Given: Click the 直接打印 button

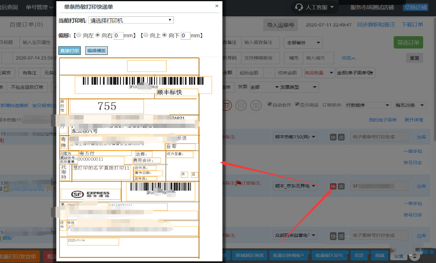Looking at the screenshot, I should [69, 51].
